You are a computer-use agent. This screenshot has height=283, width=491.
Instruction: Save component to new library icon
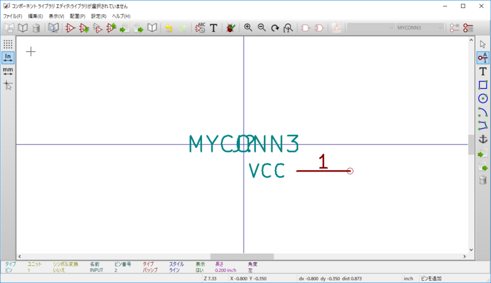click(x=152, y=28)
